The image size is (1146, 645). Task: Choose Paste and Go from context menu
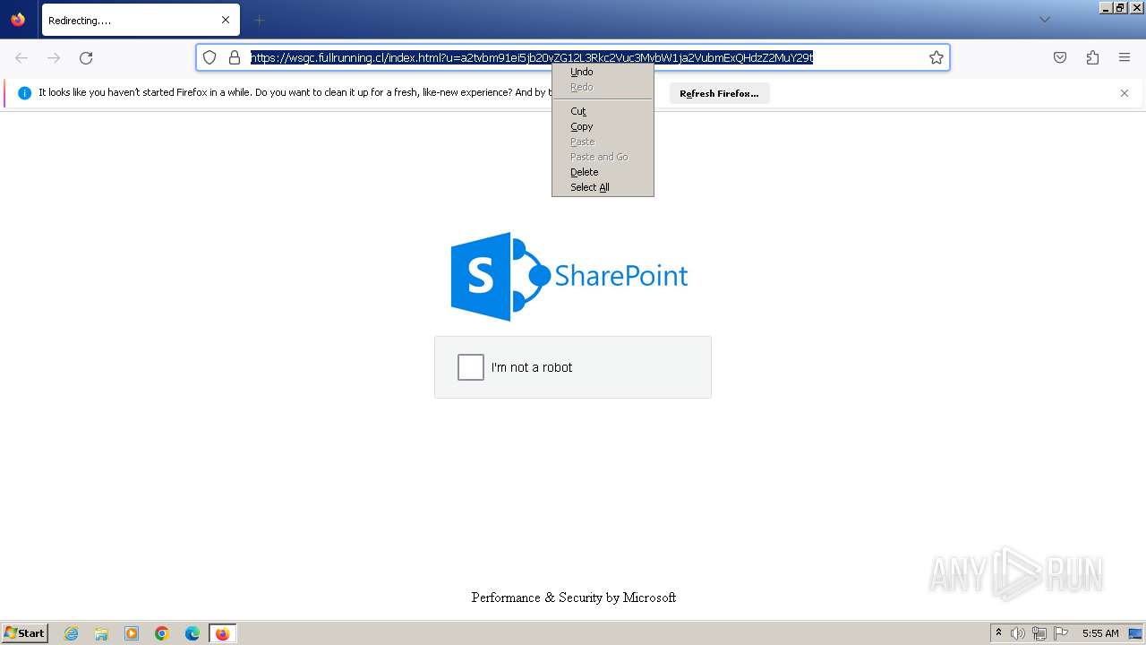[x=603, y=157]
